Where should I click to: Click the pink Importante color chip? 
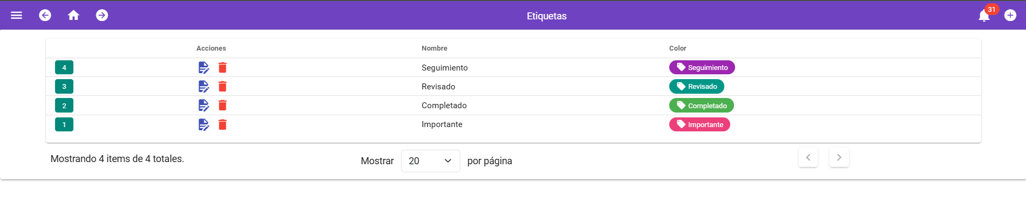[x=699, y=124]
